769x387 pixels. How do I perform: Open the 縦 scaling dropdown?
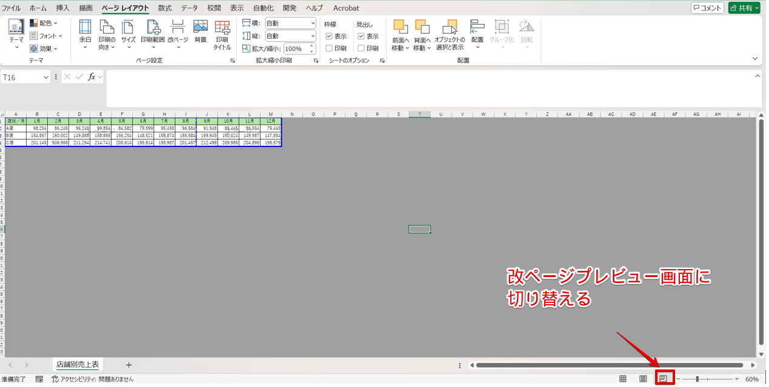(314, 35)
